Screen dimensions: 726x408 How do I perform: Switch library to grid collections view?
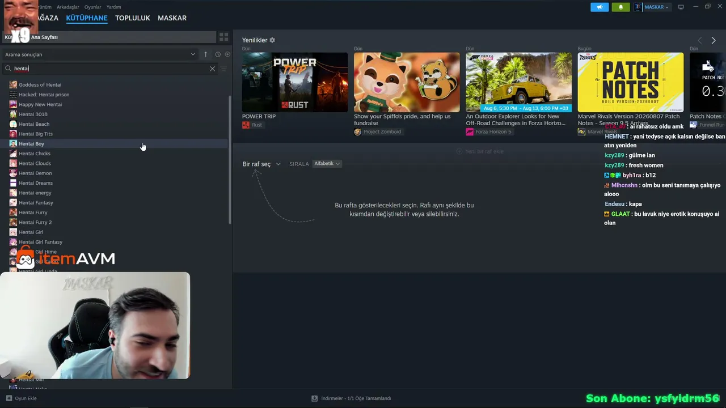224,37
